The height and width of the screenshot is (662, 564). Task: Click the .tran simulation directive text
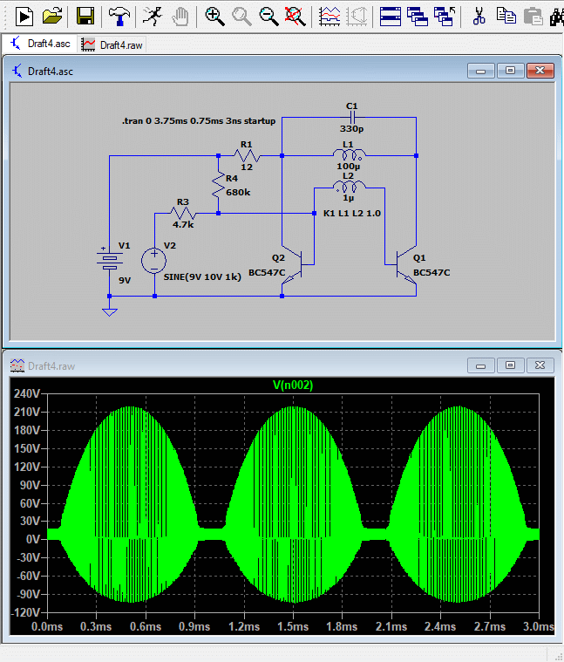coord(199,120)
